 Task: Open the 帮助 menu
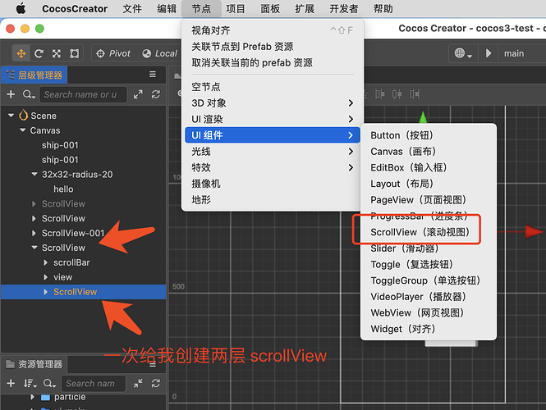383,9
